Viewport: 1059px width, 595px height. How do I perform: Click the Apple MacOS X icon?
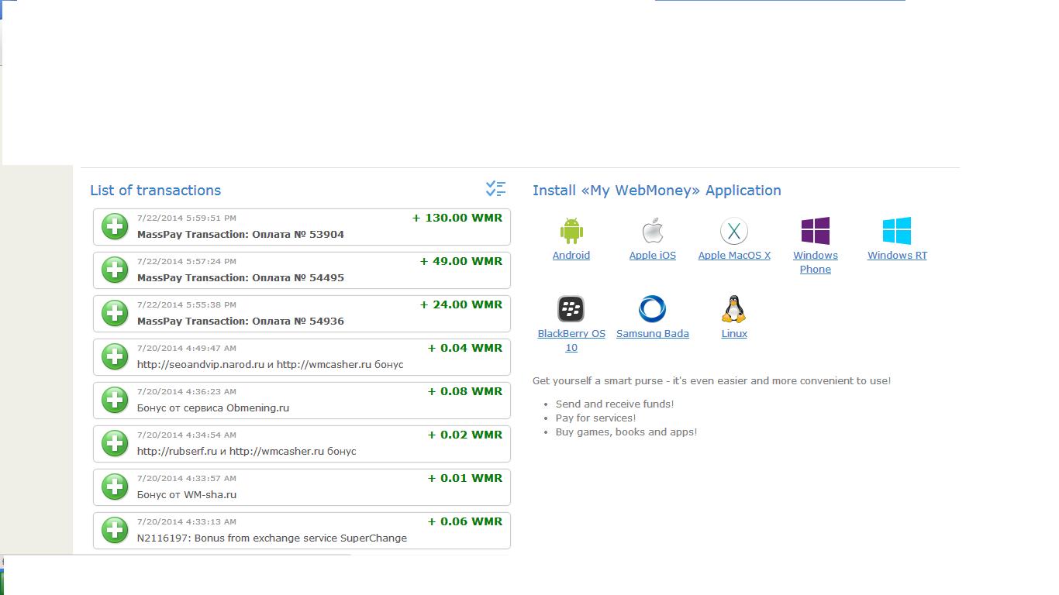pyautogui.click(x=733, y=231)
